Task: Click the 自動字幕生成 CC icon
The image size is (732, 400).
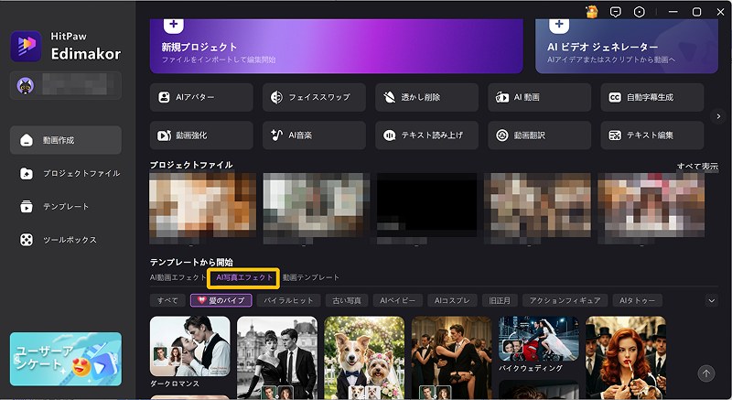Action: click(615, 97)
